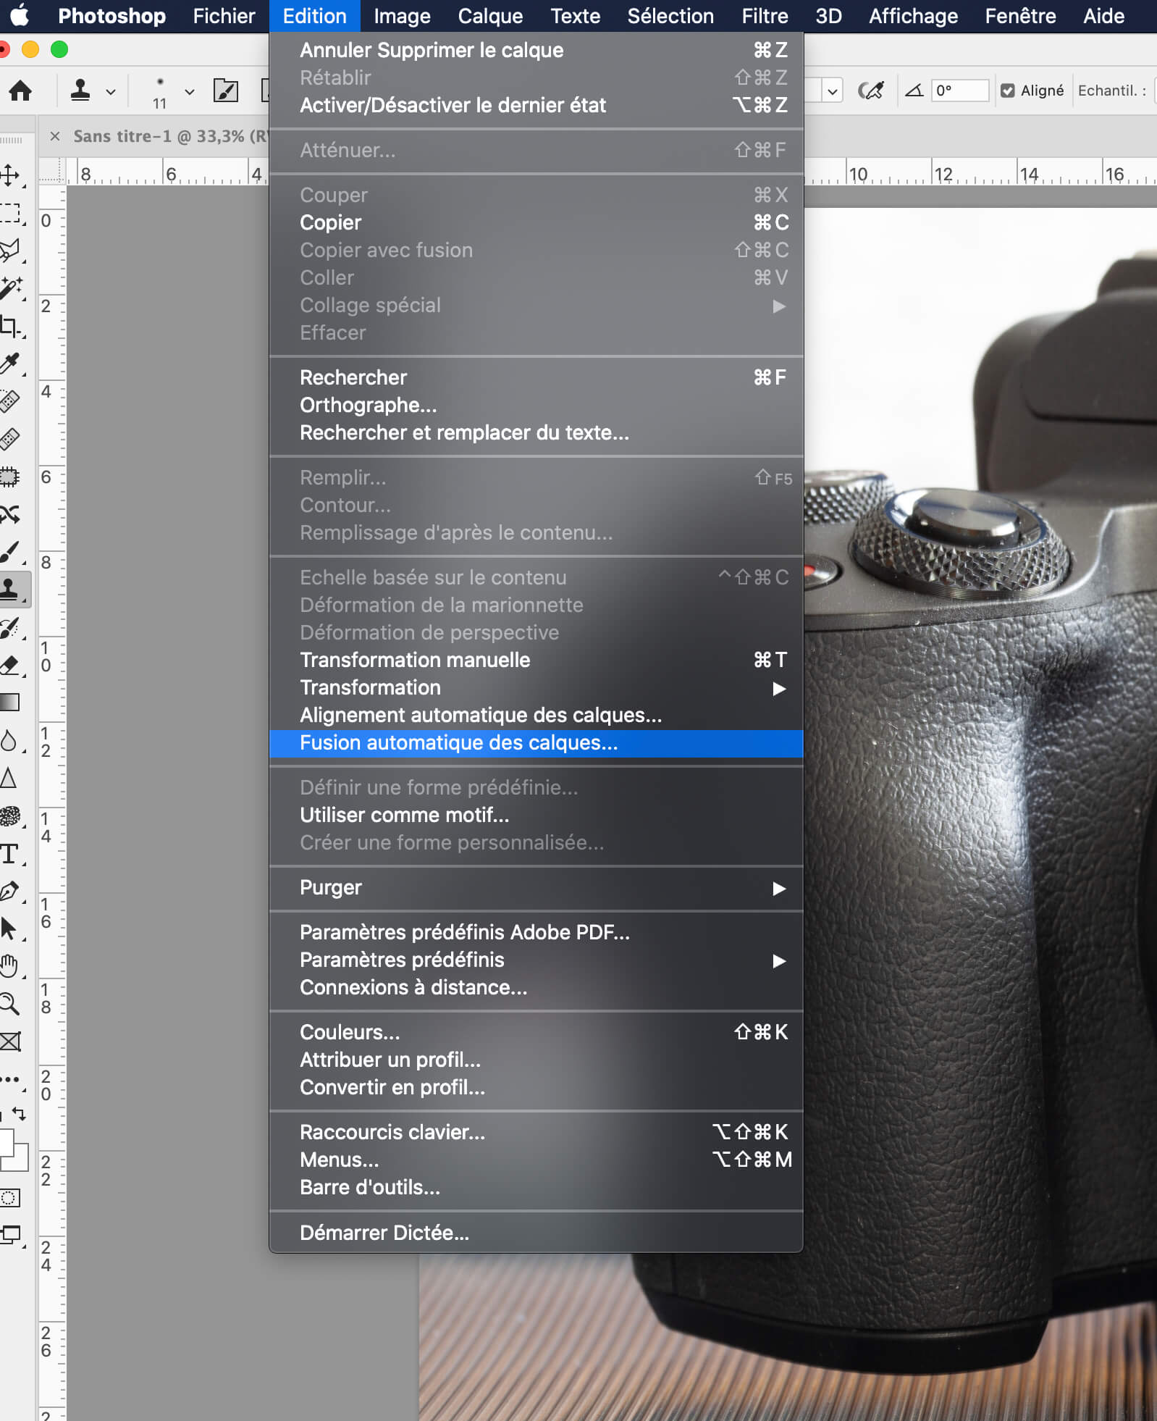Choose Fusion automatique des calques...

coord(536,743)
